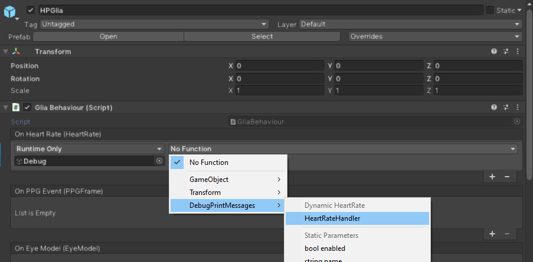Open Glia Behaviour preset settings icon
The height and width of the screenshot is (262, 533).
506,108
